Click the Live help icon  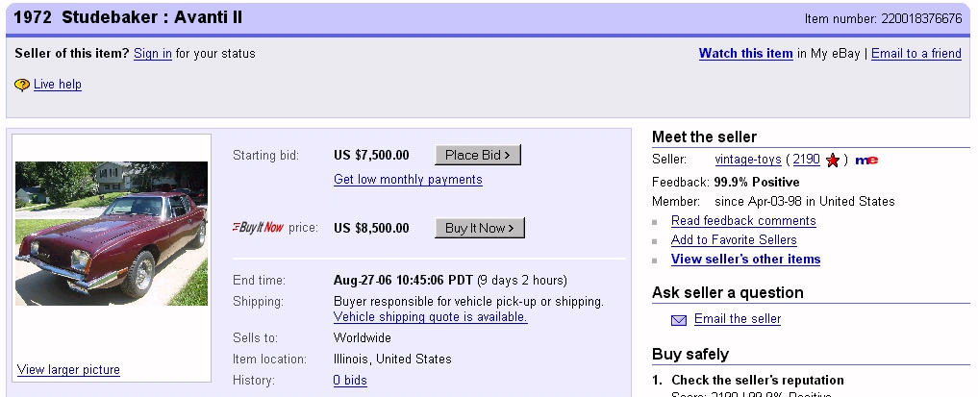22,85
